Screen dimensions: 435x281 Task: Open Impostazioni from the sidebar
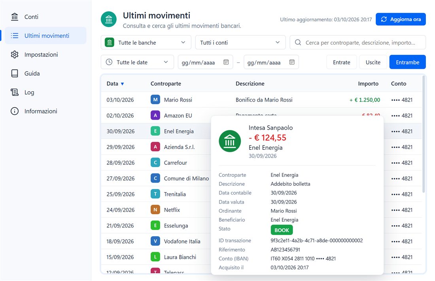[x=45, y=55]
